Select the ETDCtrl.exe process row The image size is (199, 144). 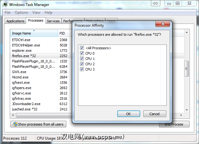pos(41,40)
